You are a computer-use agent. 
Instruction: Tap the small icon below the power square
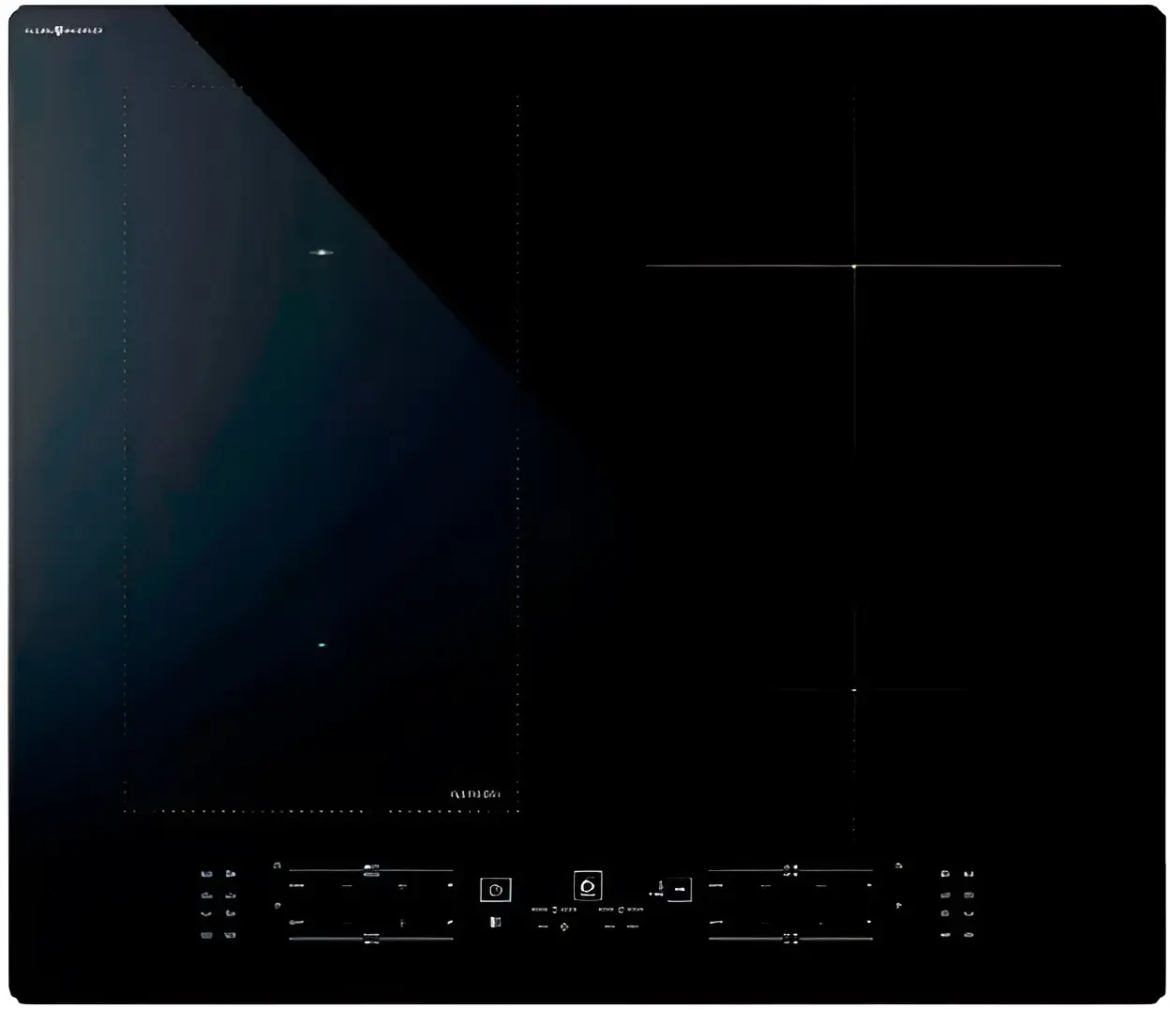(x=495, y=923)
